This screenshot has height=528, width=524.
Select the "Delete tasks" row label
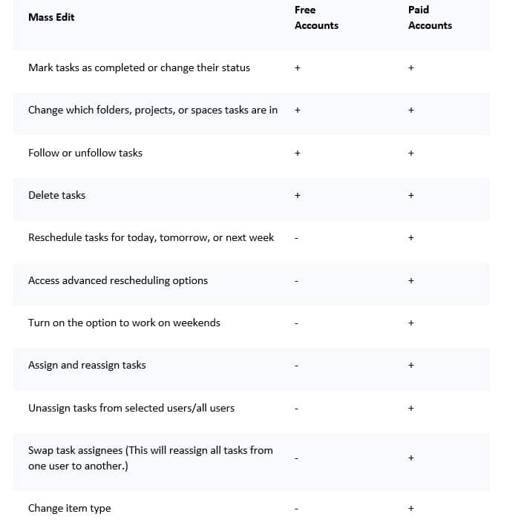click(56, 195)
